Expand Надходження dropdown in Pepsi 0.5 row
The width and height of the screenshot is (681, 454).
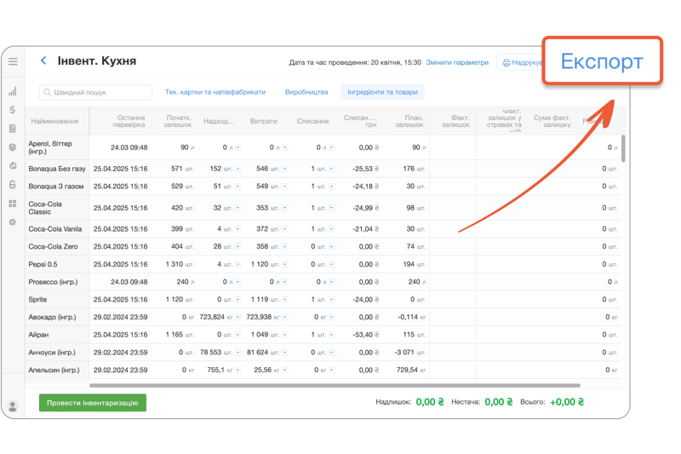coord(238,264)
